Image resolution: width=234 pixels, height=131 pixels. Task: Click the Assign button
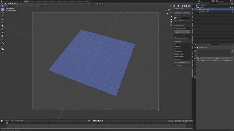(x=203, y=60)
